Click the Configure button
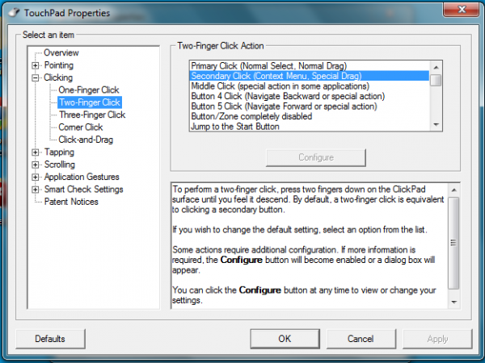 pyautogui.click(x=316, y=158)
